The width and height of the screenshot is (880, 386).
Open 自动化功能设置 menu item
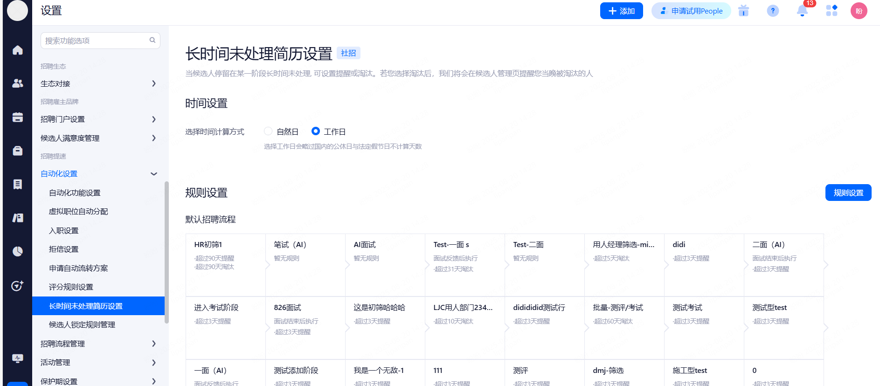75,193
